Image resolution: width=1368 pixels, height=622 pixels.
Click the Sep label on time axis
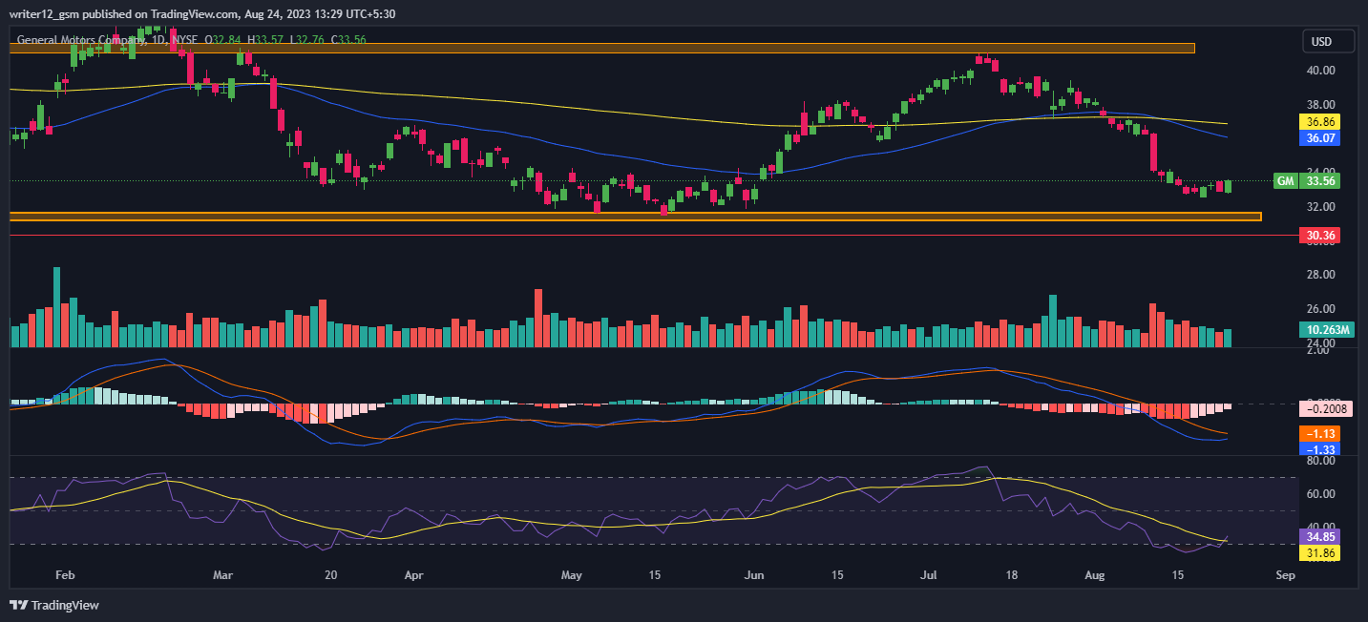pos(1285,576)
